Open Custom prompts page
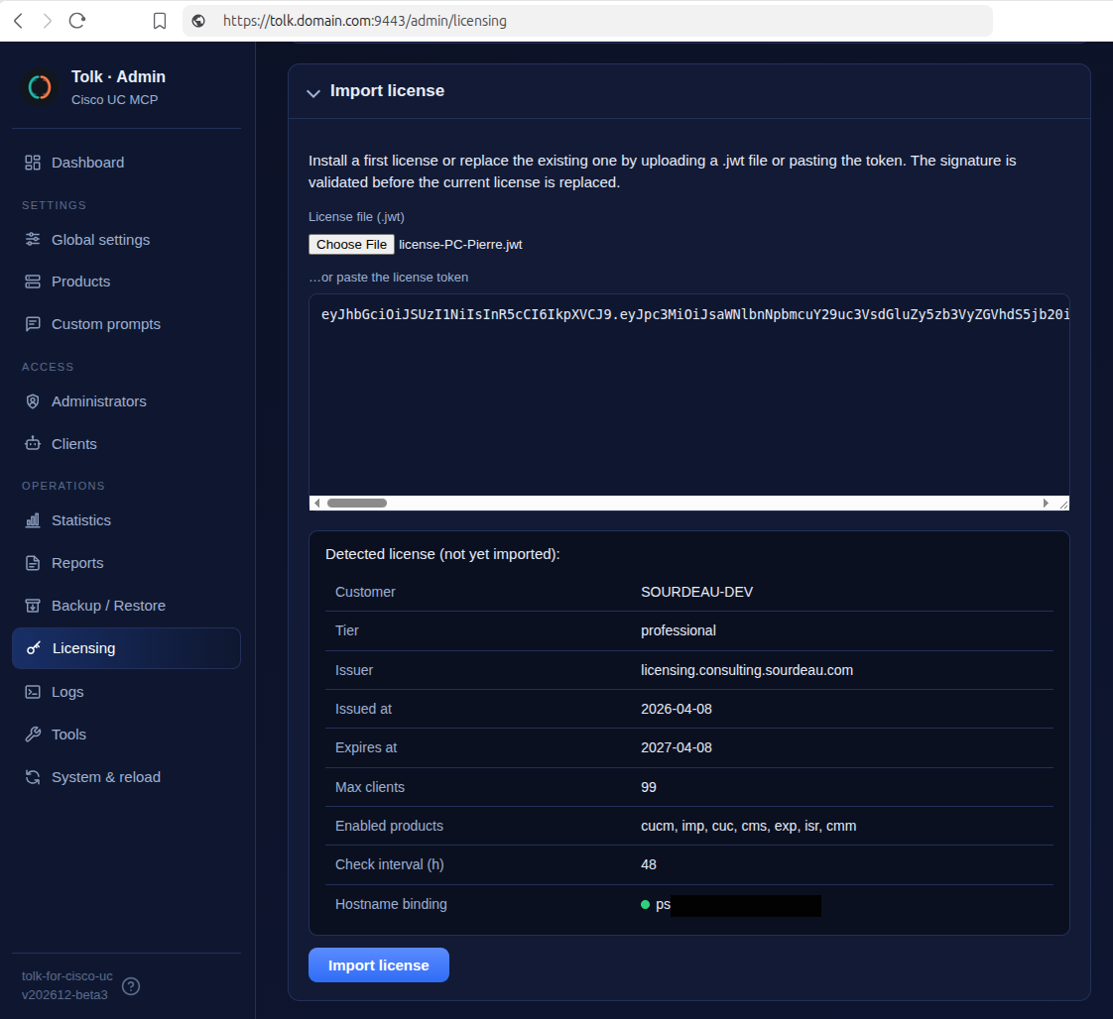Viewport: 1113px width, 1019px height. (x=126, y=324)
